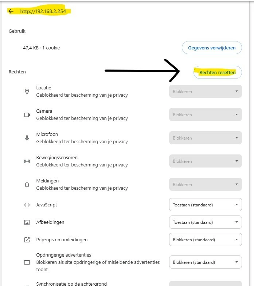This screenshot has height=286, width=254.
Task: Click the Bewegingssensoren icon
Action: [x=27, y=161]
